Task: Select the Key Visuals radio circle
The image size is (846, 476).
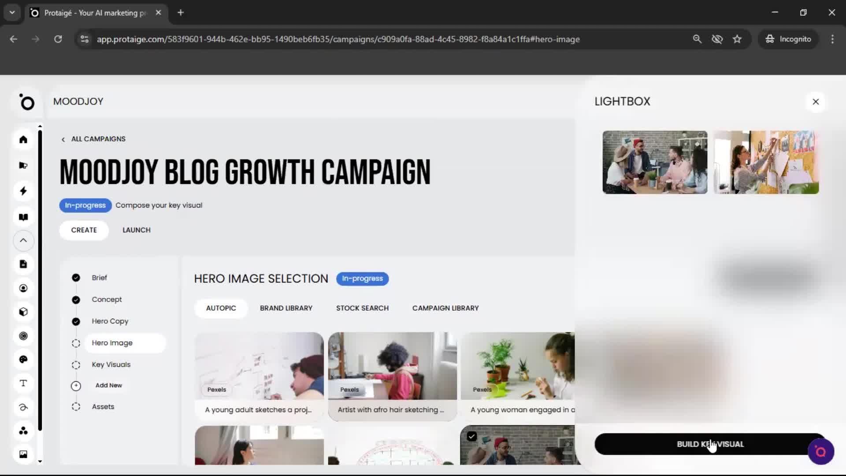Action: point(75,364)
